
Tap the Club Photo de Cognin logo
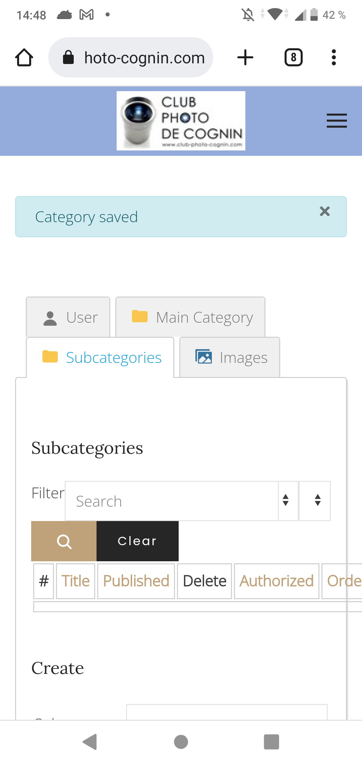tap(181, 121)
